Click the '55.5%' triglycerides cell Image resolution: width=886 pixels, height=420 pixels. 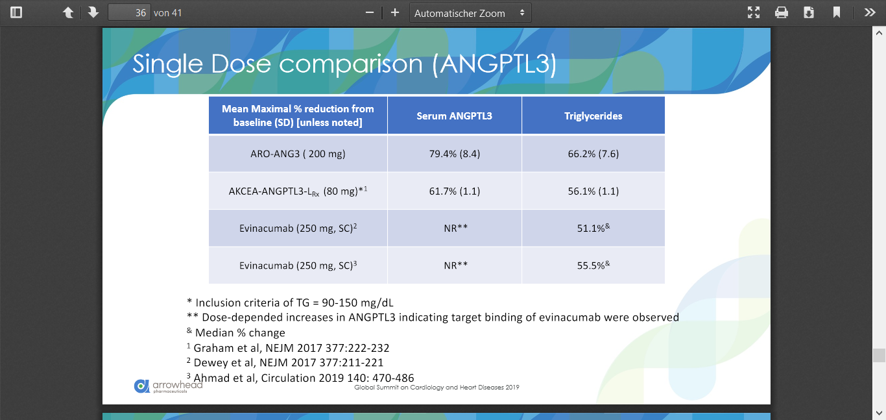(x=593, y=265)
